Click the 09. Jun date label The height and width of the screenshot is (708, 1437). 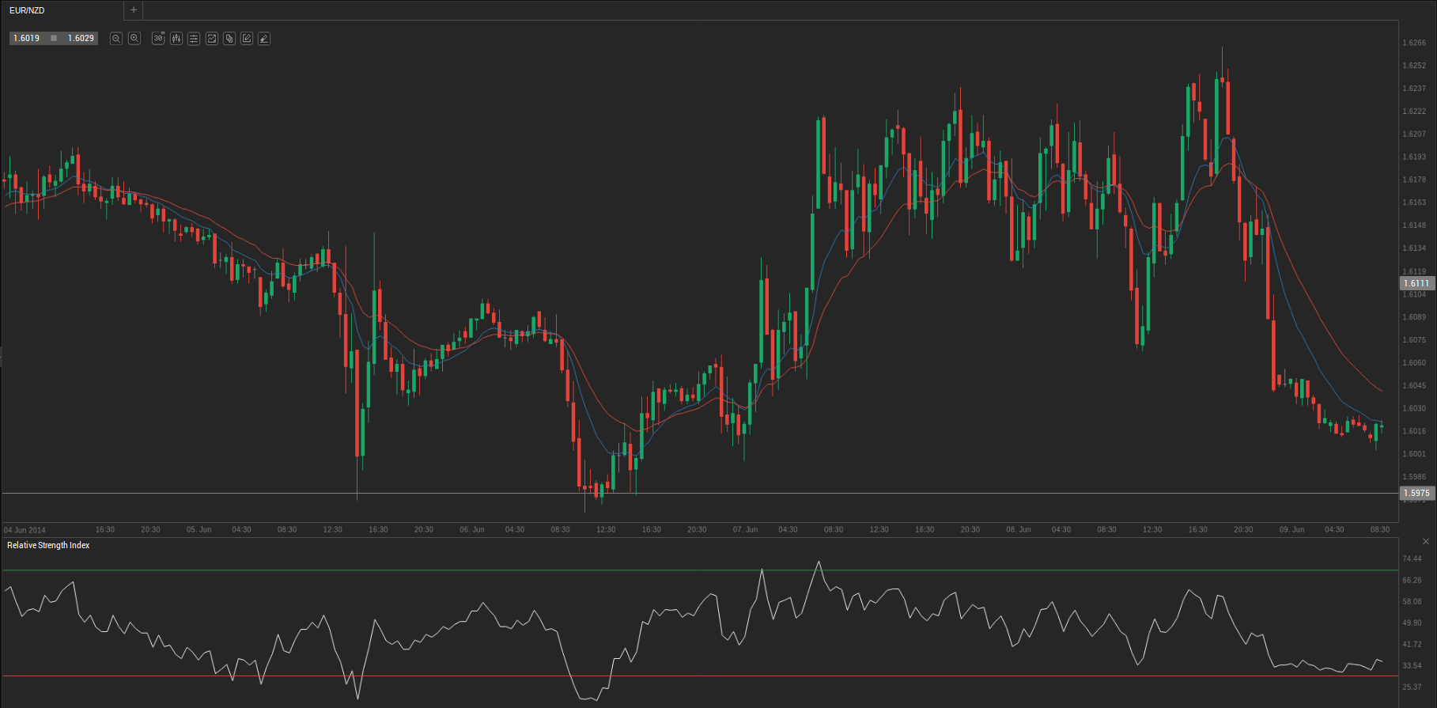point(1291,530)
